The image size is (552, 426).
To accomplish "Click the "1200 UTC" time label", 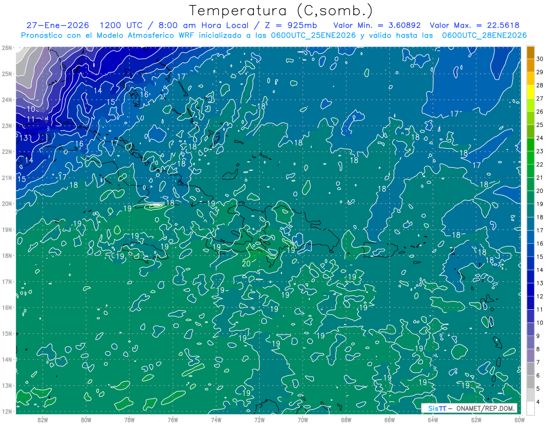I will 122,25.
